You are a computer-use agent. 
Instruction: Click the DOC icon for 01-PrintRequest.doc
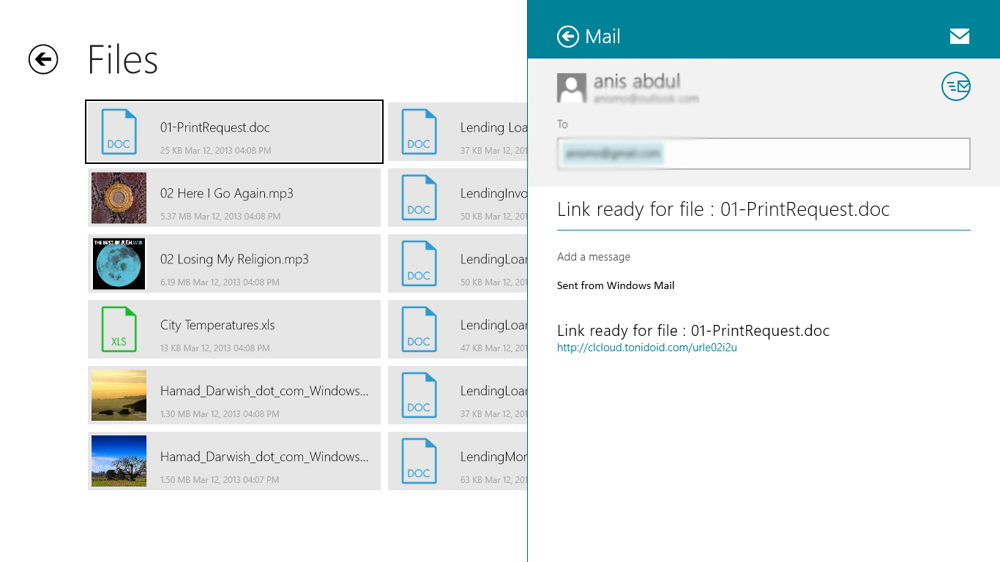click(x=119, y=132)
